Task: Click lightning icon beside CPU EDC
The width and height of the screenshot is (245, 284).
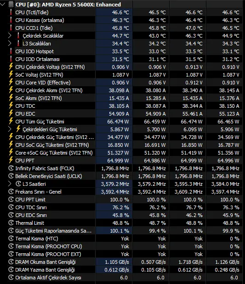Action: (11, 113)
